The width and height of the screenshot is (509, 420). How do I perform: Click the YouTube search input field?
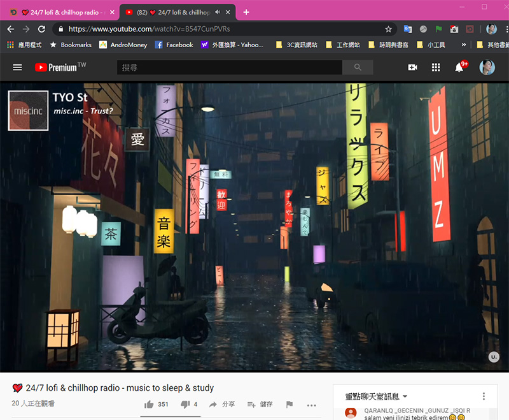tap(229, 67)
